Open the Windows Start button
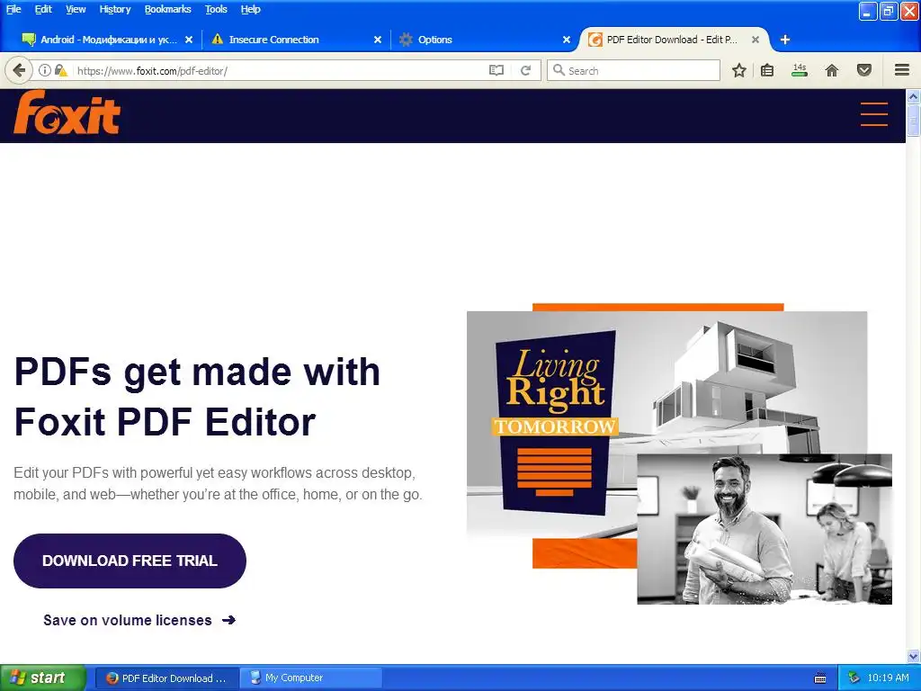 pyautogui.click(x=43, y=678)
